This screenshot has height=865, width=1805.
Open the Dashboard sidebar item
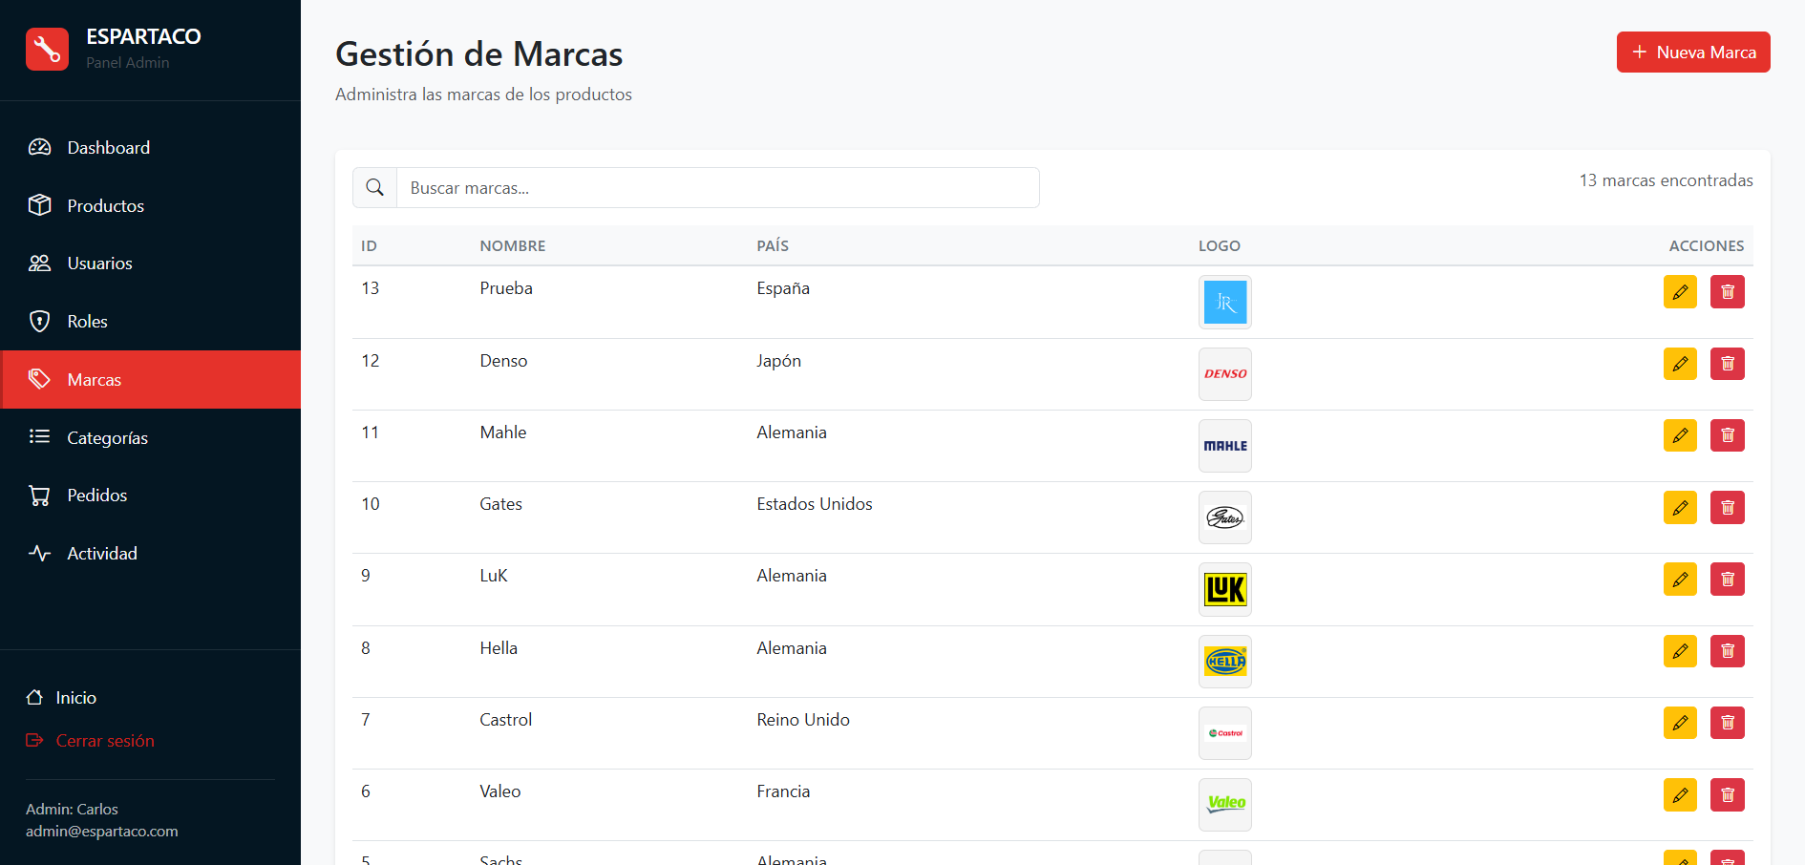(150, 148)
